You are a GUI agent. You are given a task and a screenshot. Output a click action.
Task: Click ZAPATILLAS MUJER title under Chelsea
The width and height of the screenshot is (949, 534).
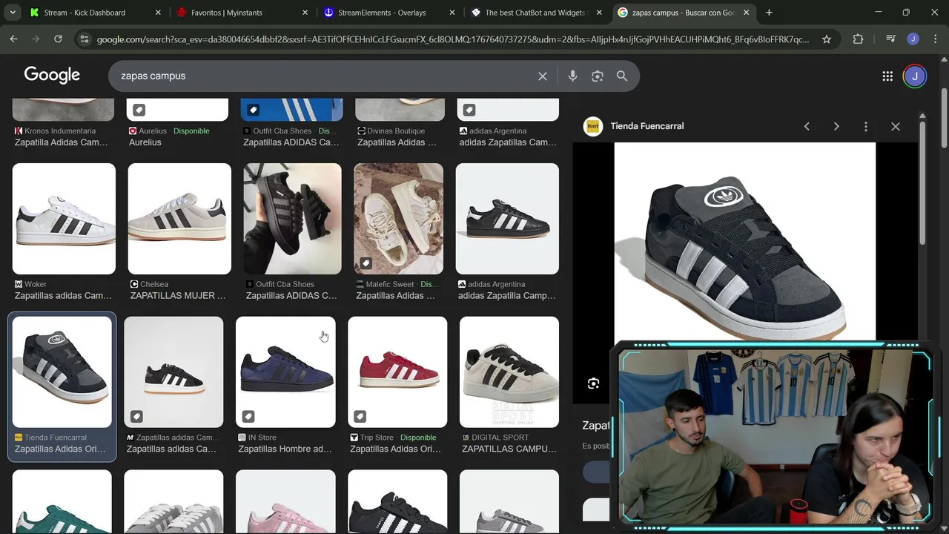click(178, 296)
